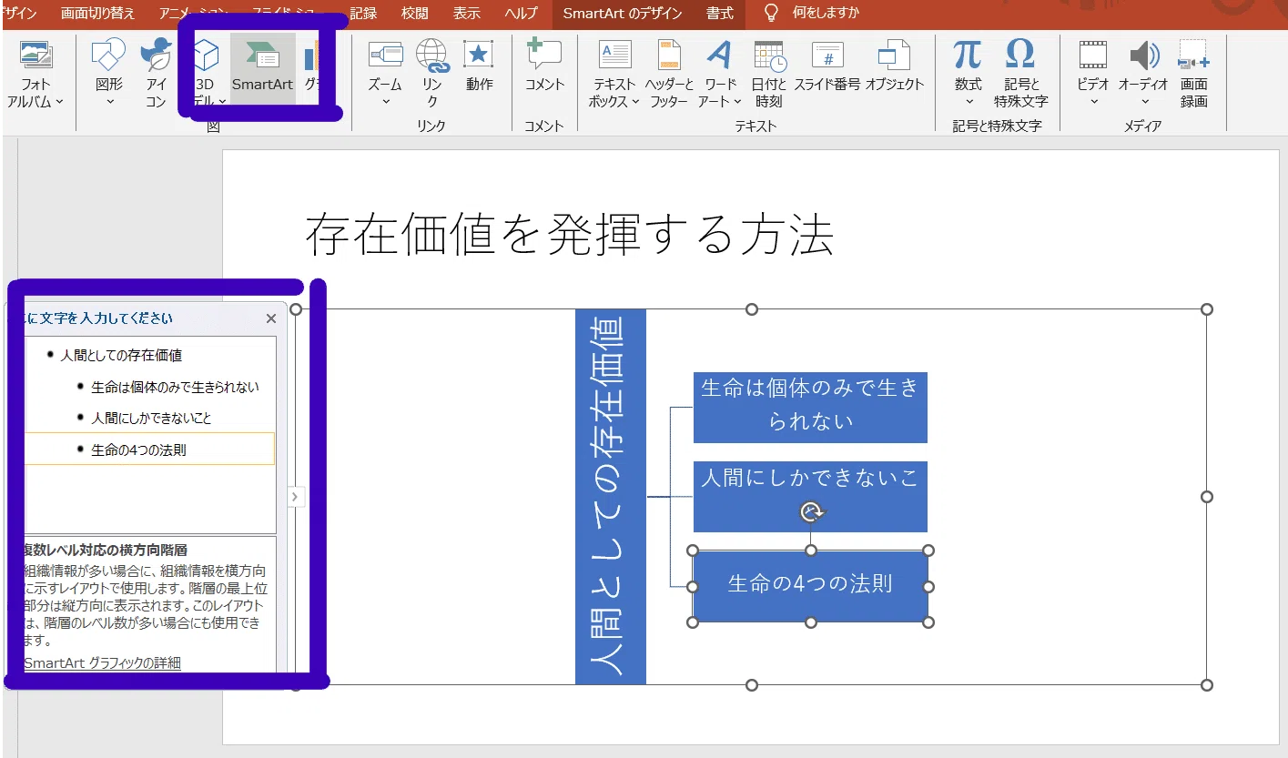
Task: Insert an icon with アイコン button
Action: (x=157, y=76)
